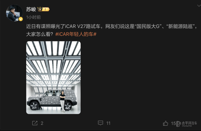The height and width of the screenshot is (131, 201).
Task: Click the post text about iCAR V27
Action: pyautogui.click(x=112, y=30)
